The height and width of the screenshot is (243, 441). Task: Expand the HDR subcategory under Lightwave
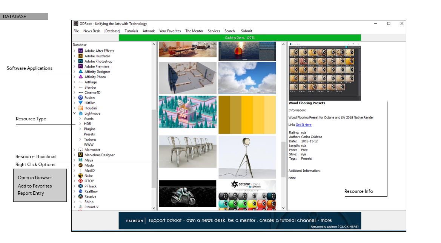pos(80,124)
